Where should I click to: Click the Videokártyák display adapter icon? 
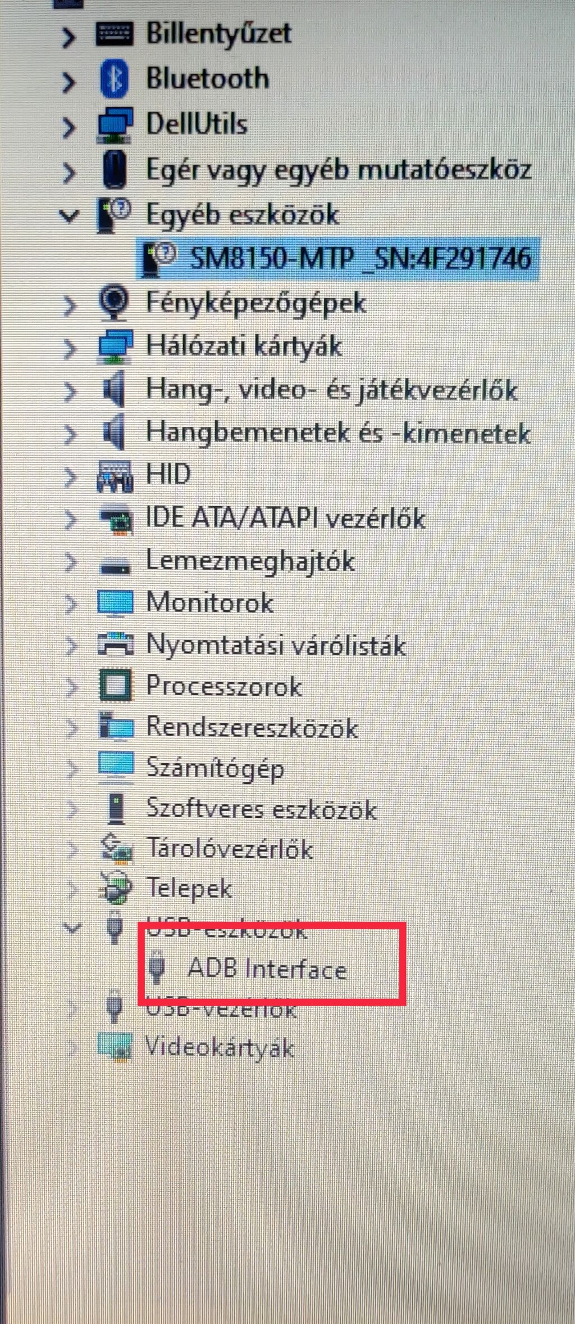coord(115,1047)
